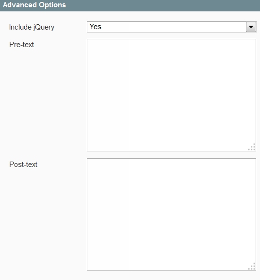This screenshot has width=260, height=280.
Task: Click the Pre-text resize grip icon
Action: coord(252,147)
